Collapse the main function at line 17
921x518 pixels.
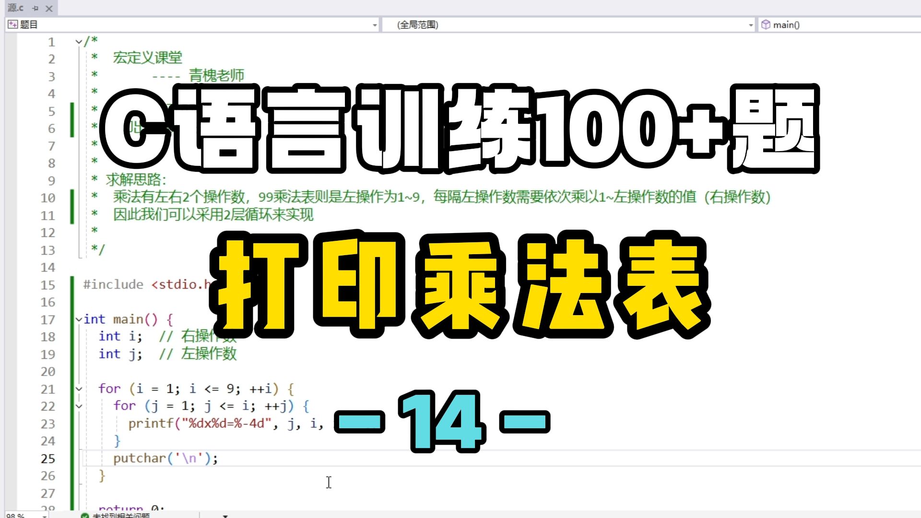79,319
